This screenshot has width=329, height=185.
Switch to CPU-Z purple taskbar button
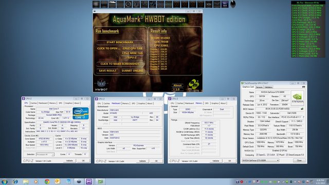[89, 181]
